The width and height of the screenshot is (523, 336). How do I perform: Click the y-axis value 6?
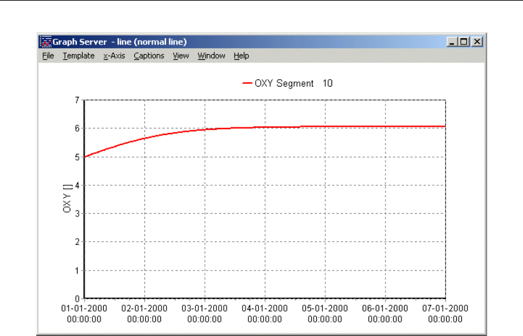click(77, 129)
